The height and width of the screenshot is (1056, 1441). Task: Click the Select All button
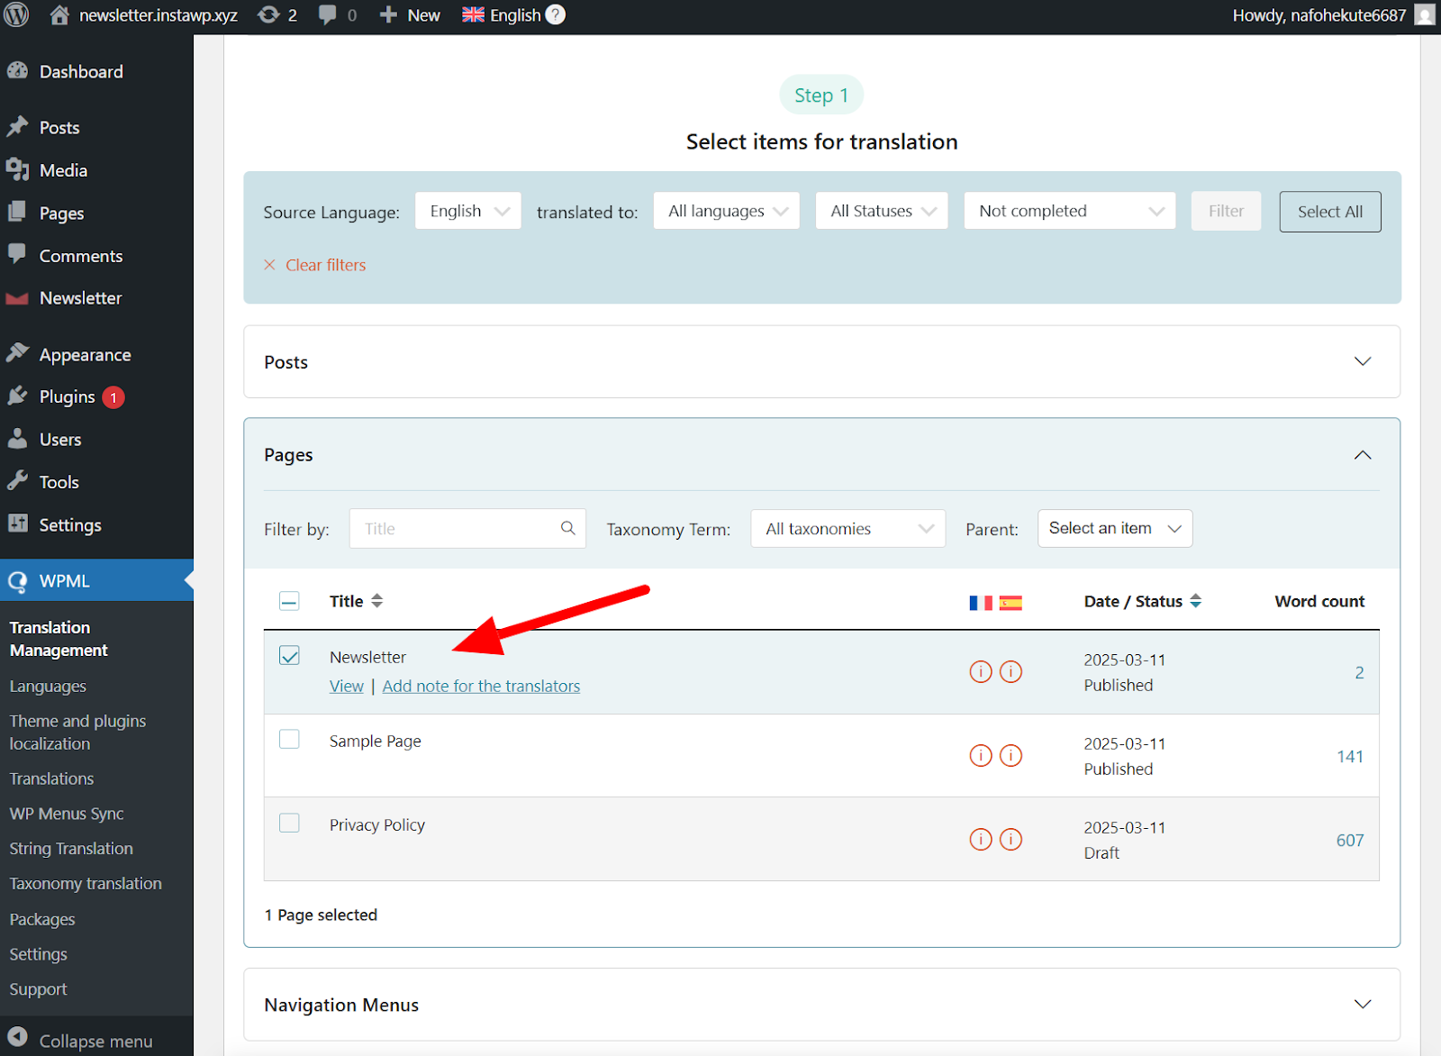(1330, 212)
